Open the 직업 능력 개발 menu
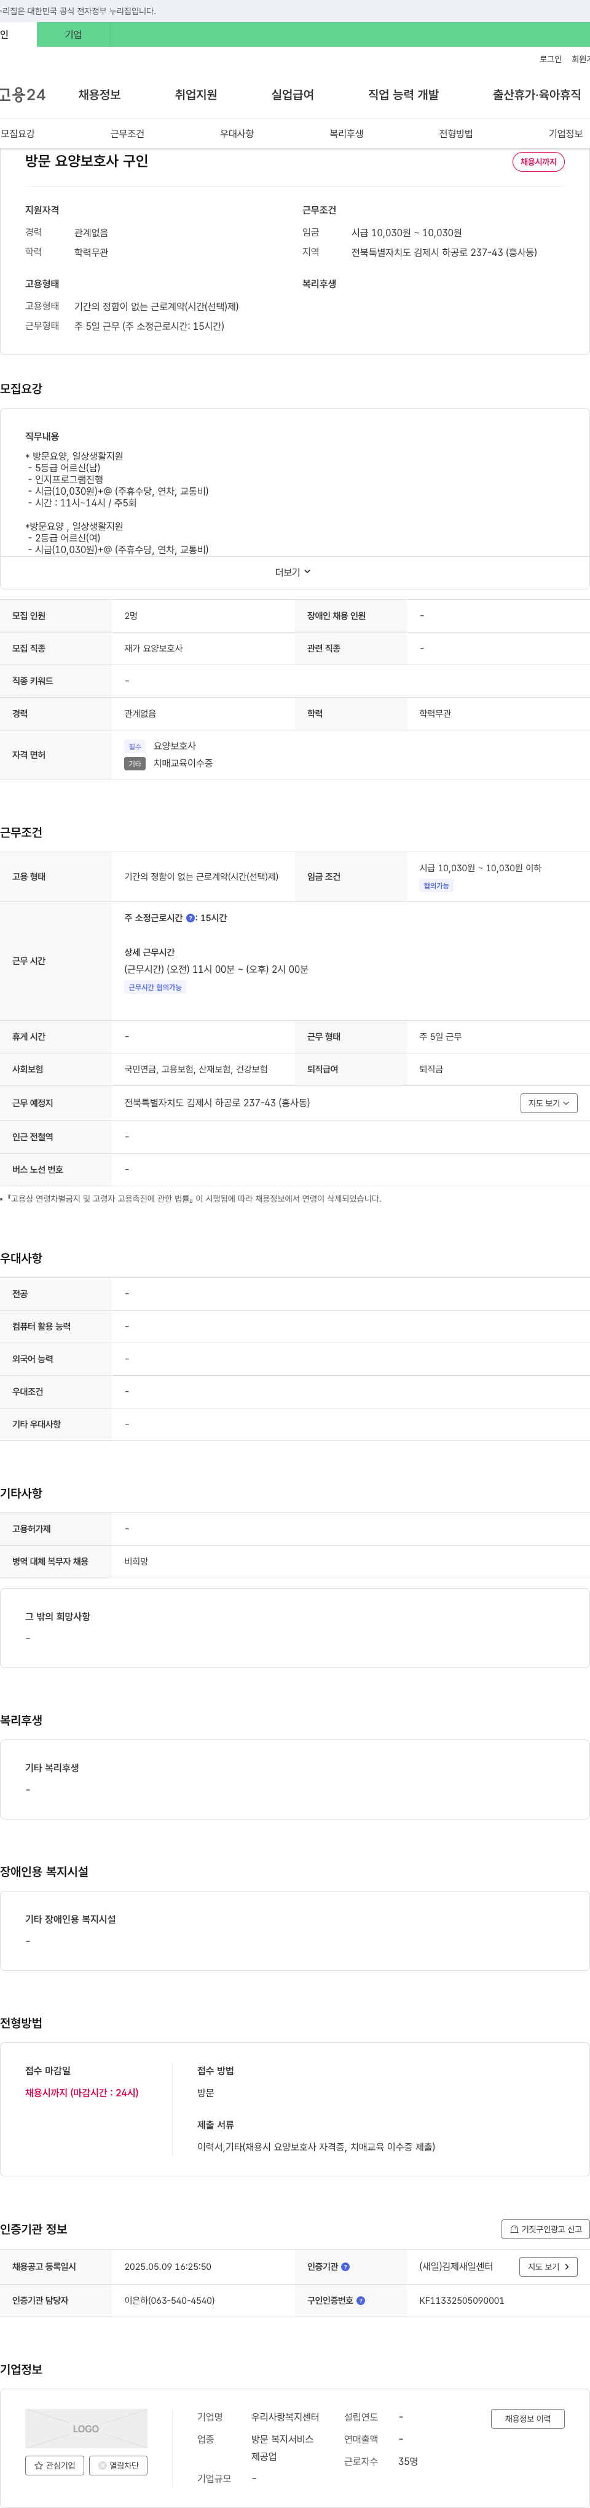Screen dimensions: 590x2508 point(403,94)
